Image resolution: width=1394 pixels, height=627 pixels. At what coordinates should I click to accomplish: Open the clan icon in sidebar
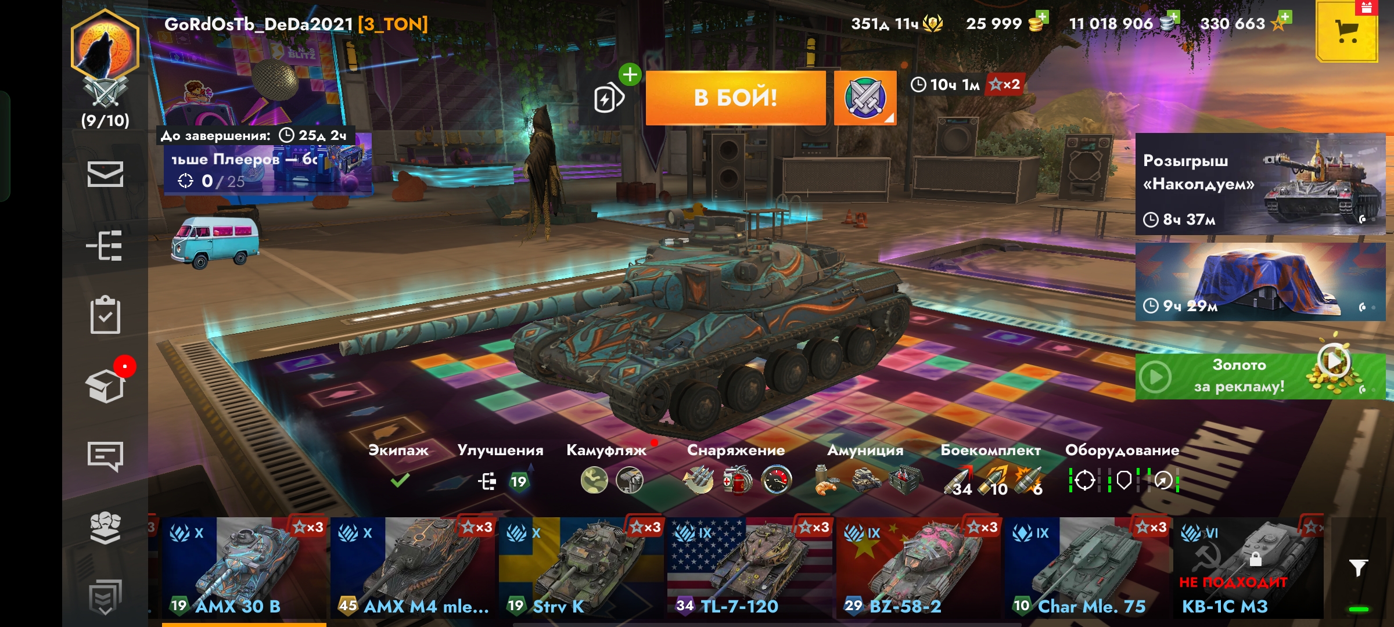point(105,528)
